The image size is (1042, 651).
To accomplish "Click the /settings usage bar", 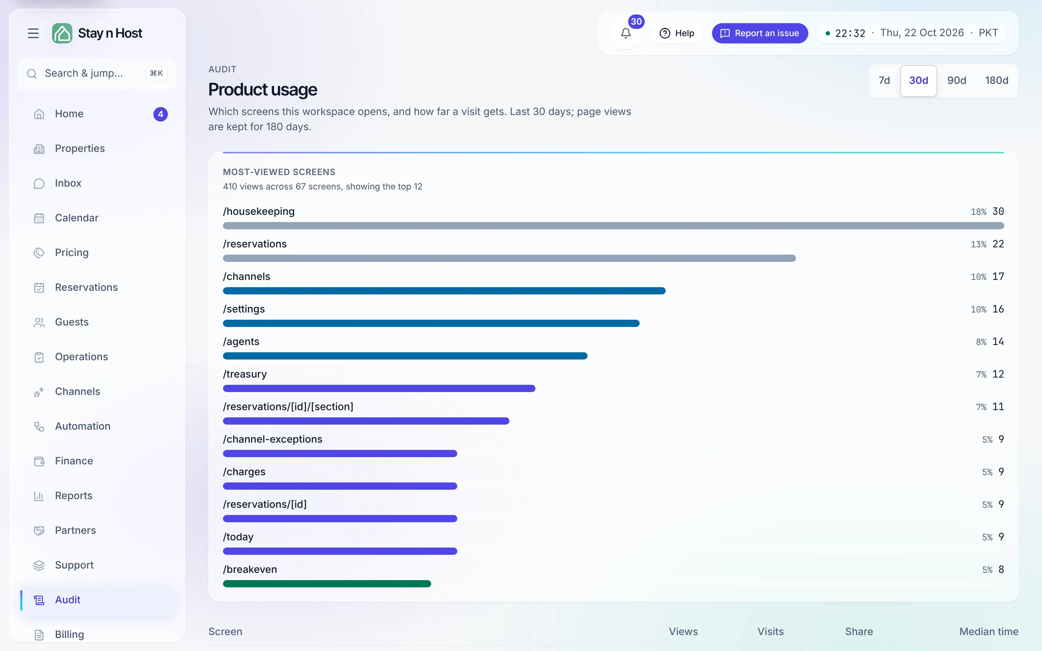I will coord(431,323).
